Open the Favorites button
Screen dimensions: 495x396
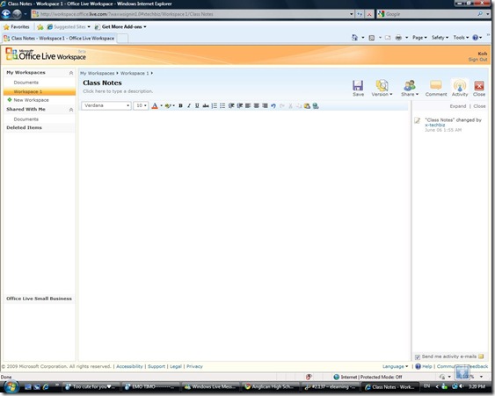17,27
